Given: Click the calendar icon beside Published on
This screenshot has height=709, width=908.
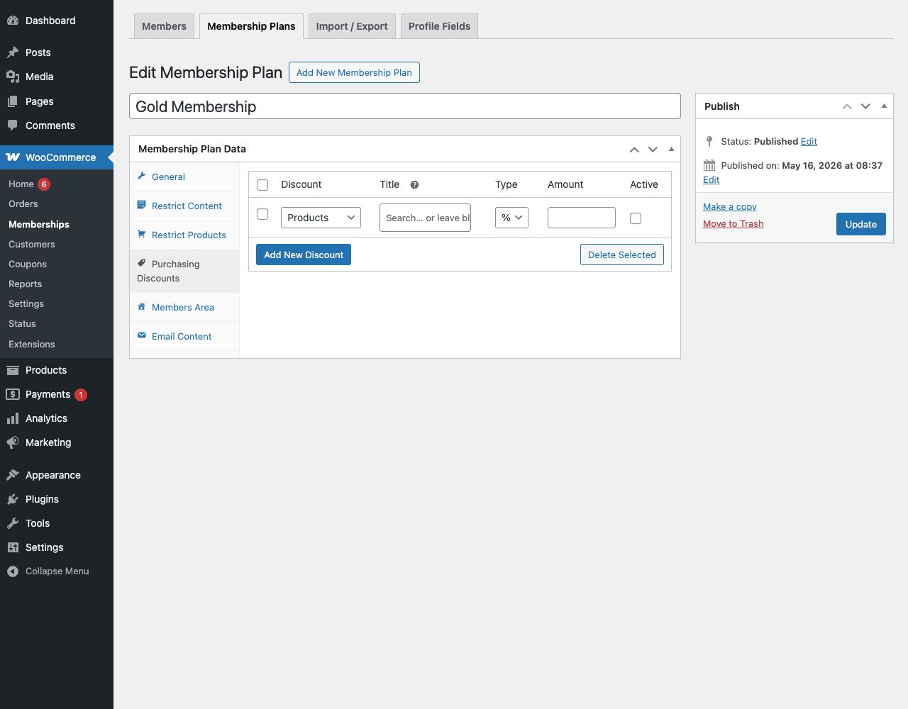Looking at the screenshot, I should [x=709, y=165].
